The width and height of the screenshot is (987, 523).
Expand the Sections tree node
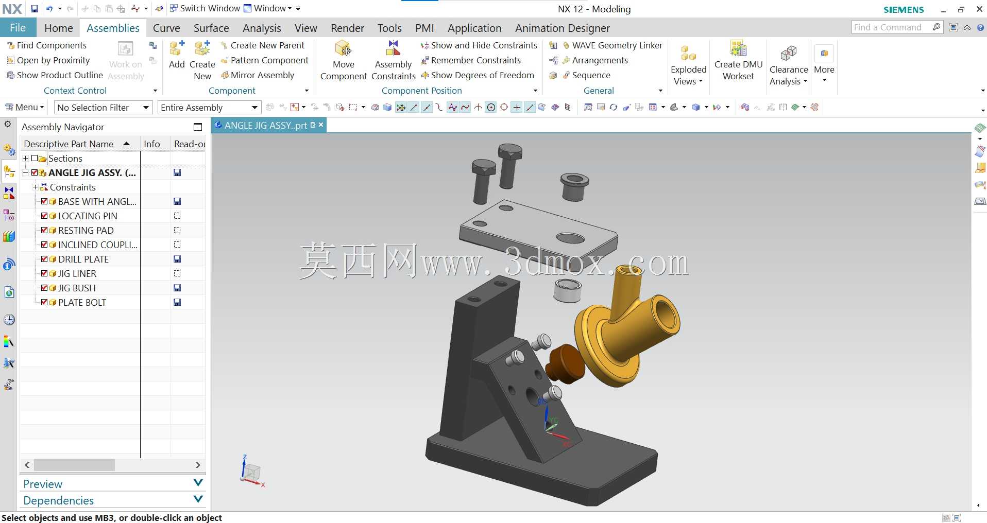coord(25,158)
